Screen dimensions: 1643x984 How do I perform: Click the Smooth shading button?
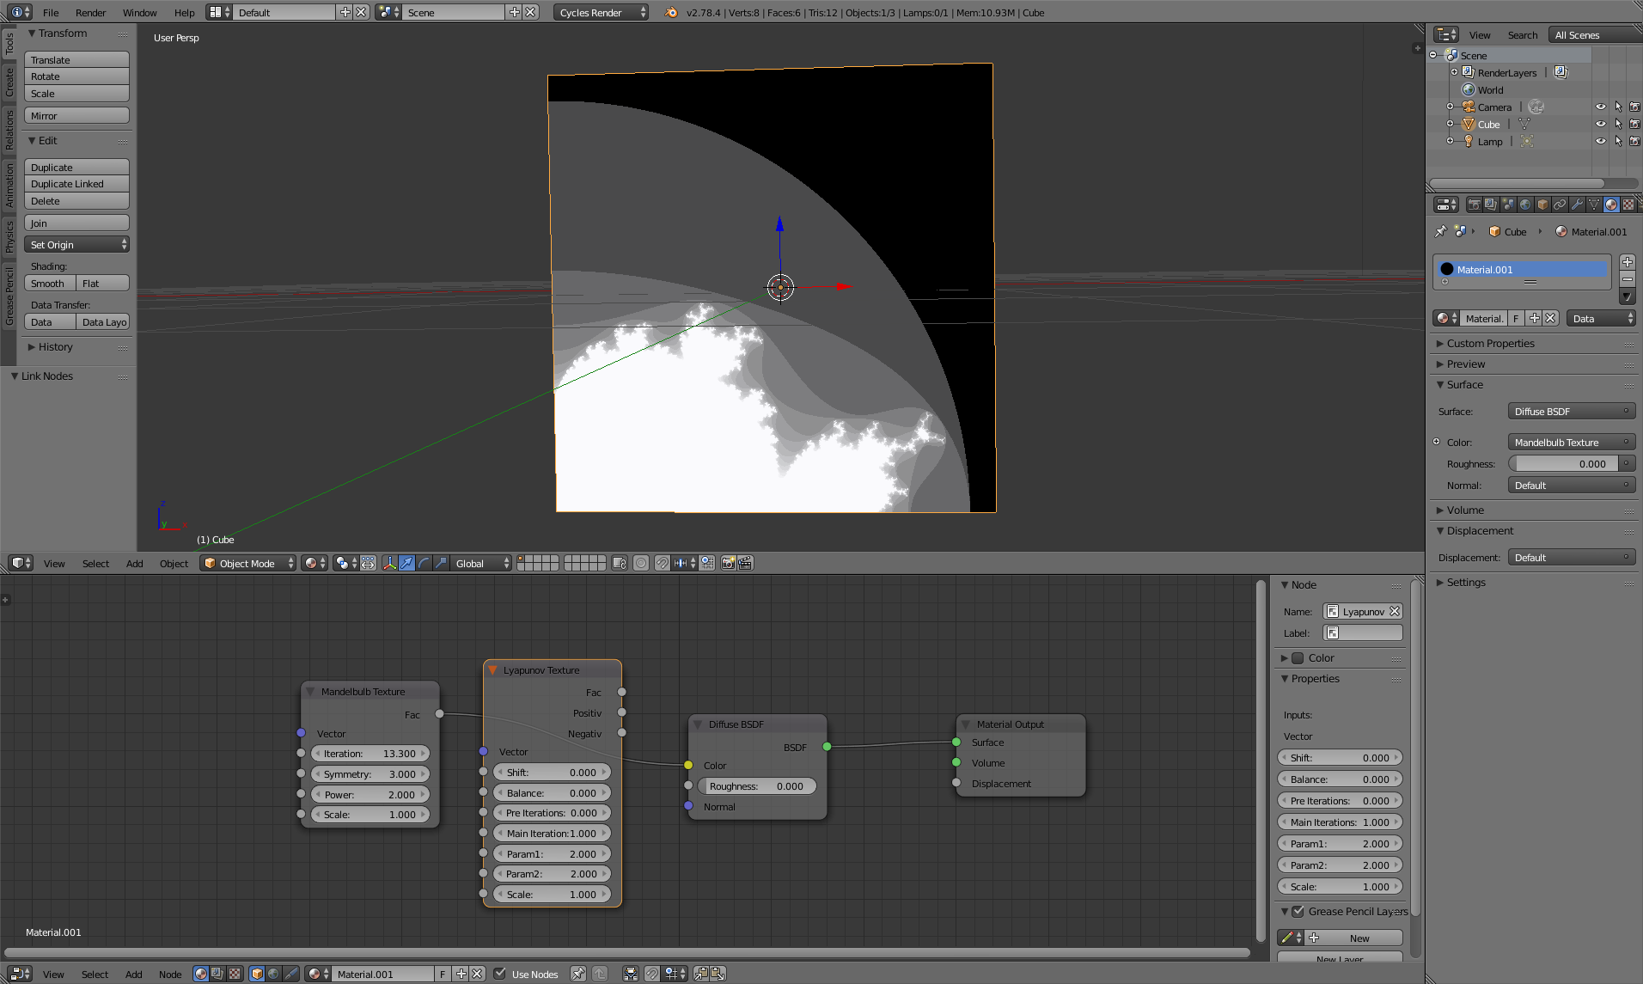49,284
